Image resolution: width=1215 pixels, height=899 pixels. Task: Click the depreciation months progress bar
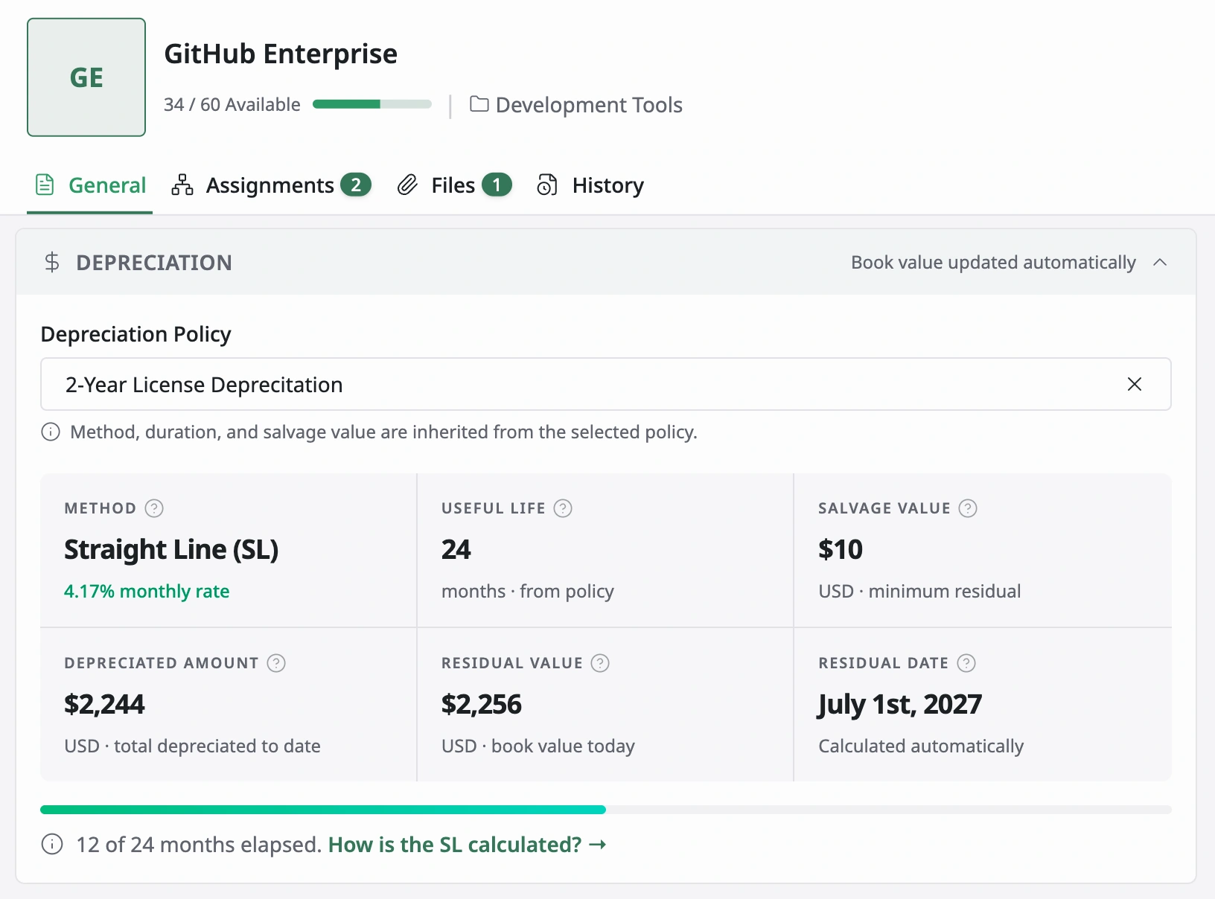pos(606,810)
